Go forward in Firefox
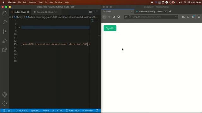 tap(109, 17)
